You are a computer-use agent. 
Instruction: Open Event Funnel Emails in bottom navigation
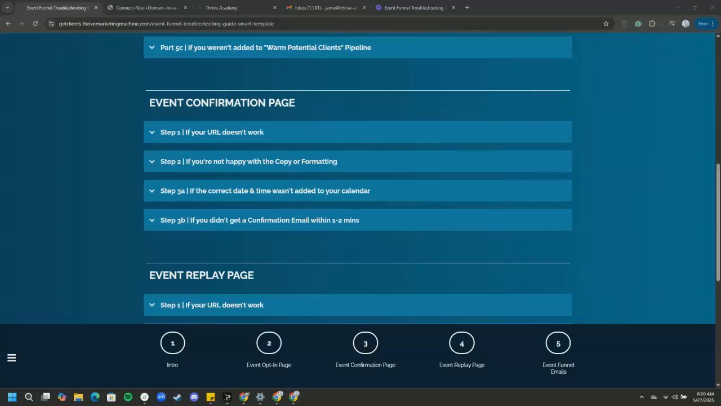(x=558, y=368)
